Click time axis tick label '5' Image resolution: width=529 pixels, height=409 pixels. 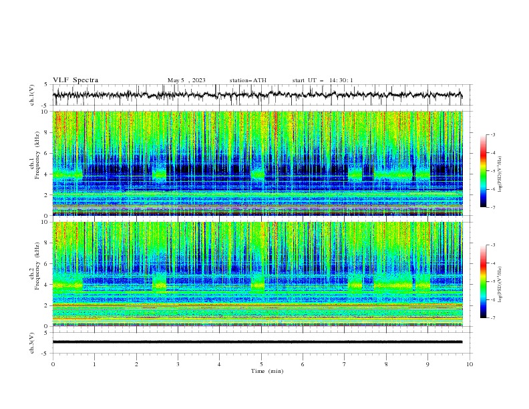point(261,364)
